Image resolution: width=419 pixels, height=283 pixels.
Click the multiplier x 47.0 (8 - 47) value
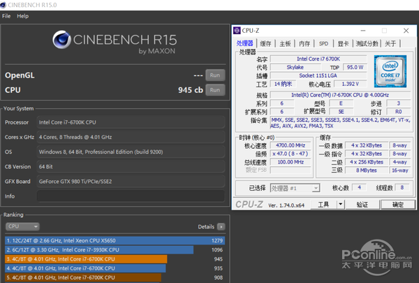pyautogui.click(x=291, y=154)
